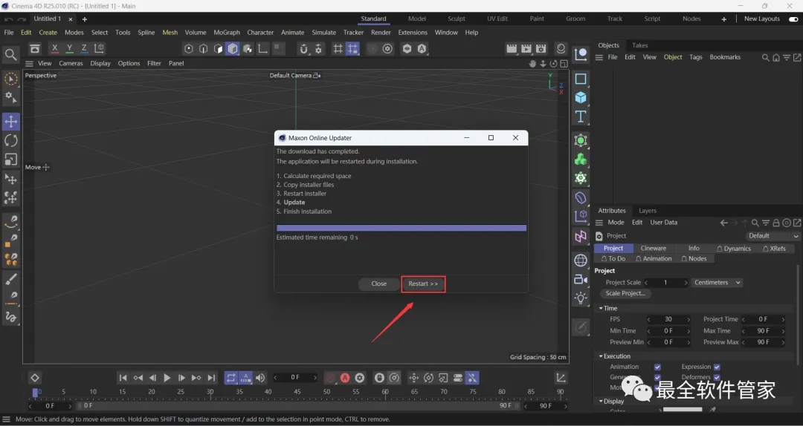Enable snap magnet icon
Viewport: 803px width, 426px height.
[x=303, y=48]
